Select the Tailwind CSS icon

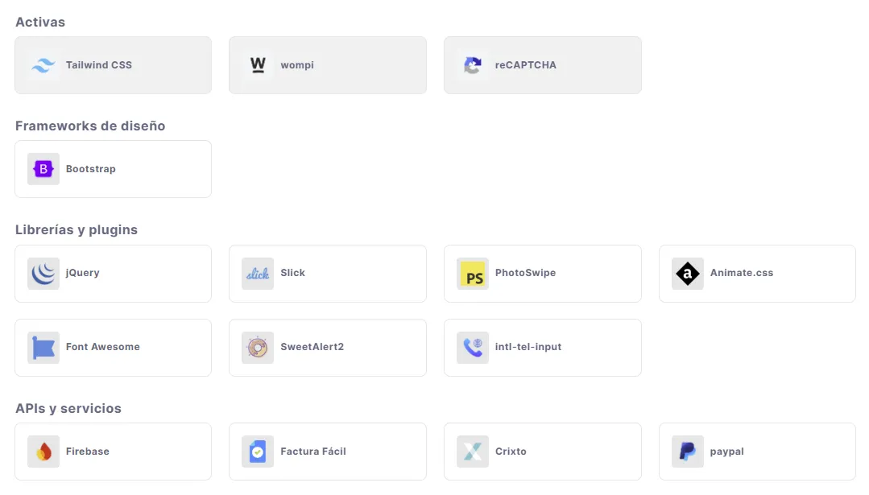42,65
